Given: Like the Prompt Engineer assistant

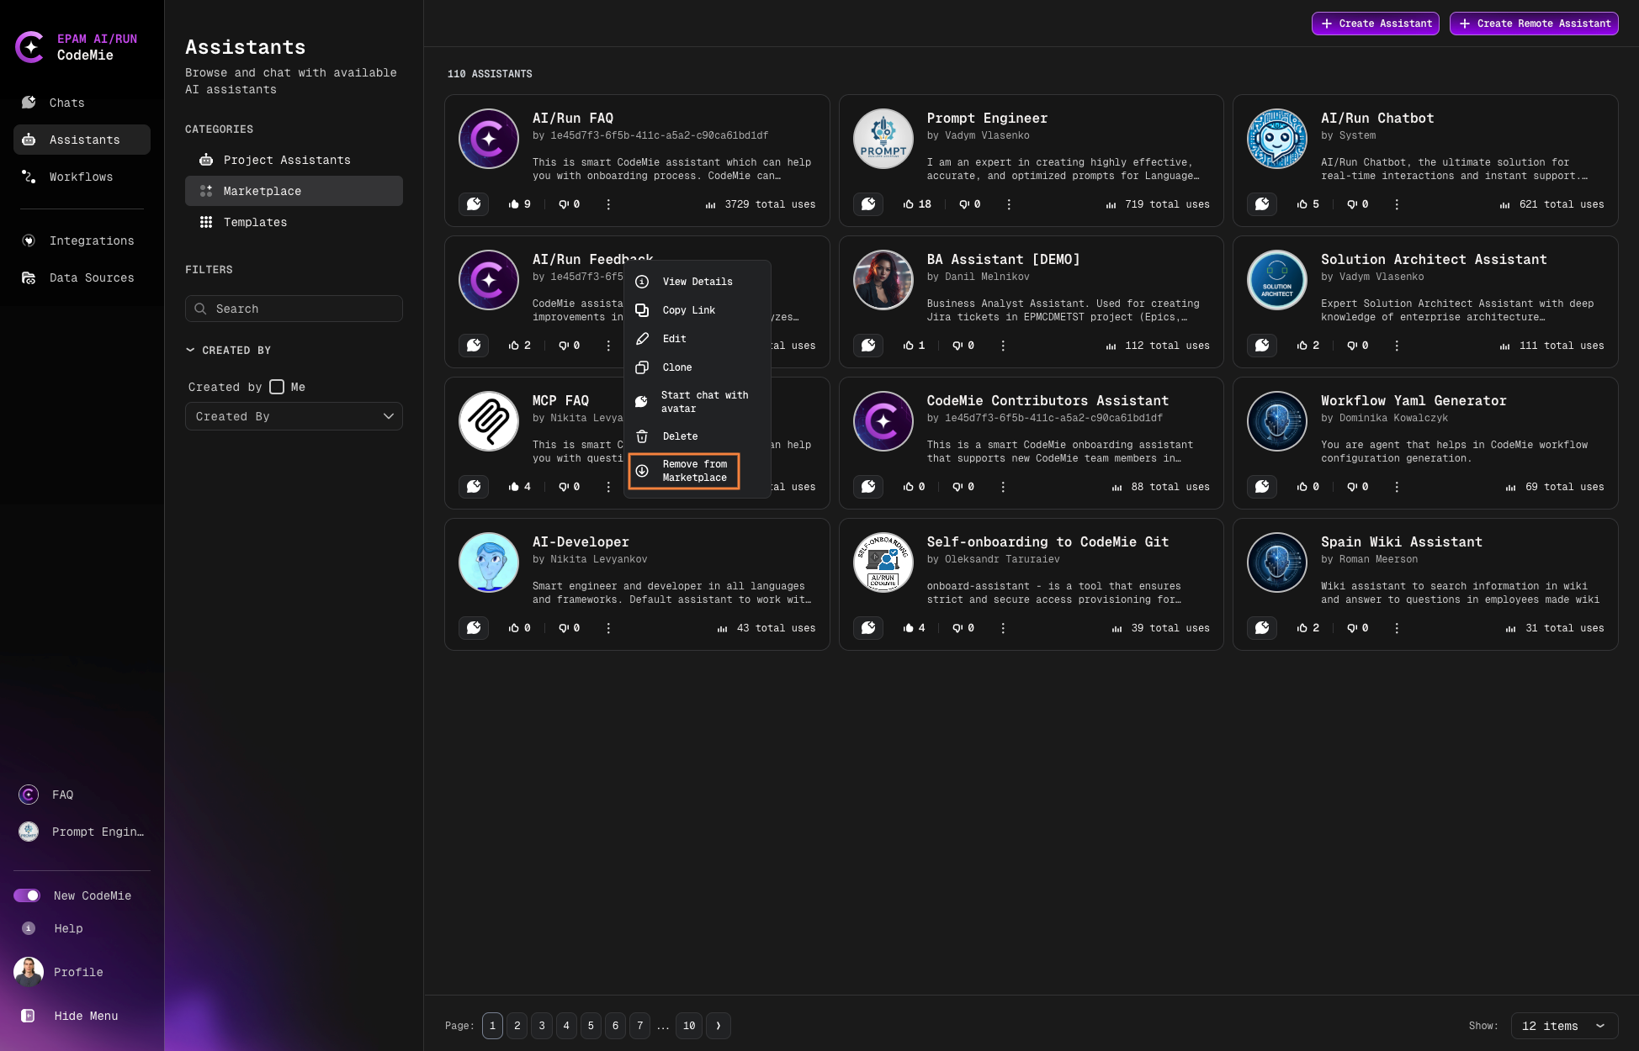Looking at the screenshot, I should (x=909, y=204).
